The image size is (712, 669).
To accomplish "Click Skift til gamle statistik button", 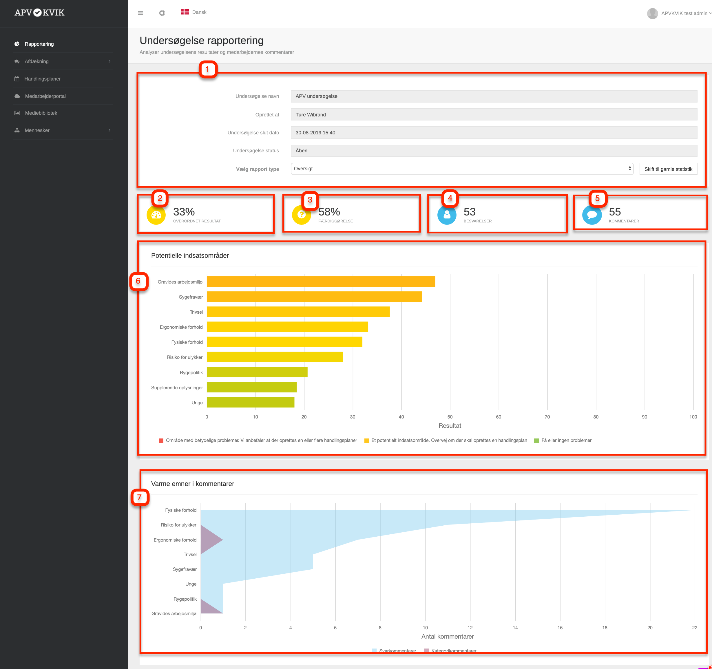I will 668,169.
